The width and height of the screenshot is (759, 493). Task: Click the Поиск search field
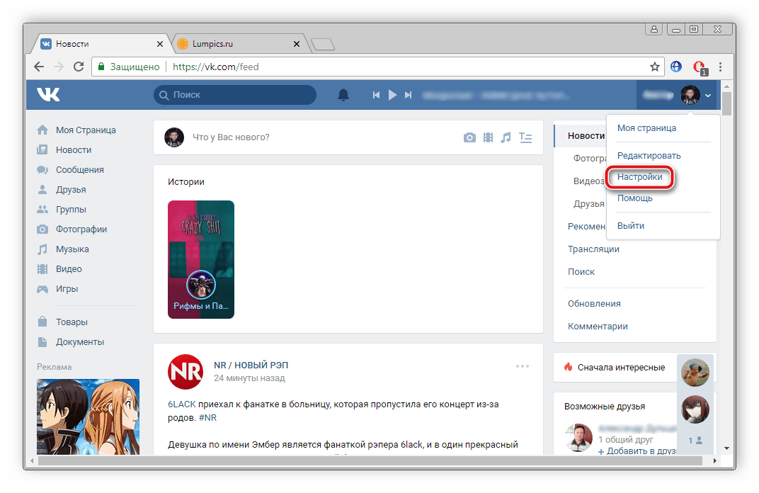(x=235, y=95)
